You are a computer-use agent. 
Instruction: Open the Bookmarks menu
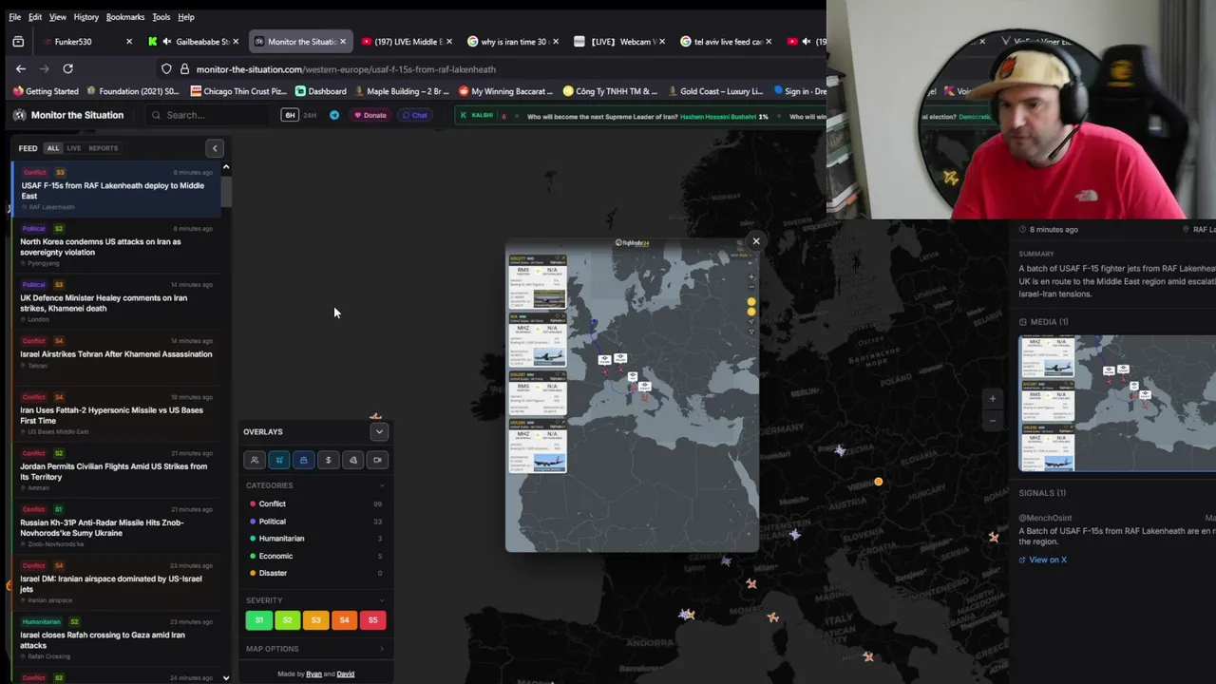pyautogui.click(x=125, y=17)
